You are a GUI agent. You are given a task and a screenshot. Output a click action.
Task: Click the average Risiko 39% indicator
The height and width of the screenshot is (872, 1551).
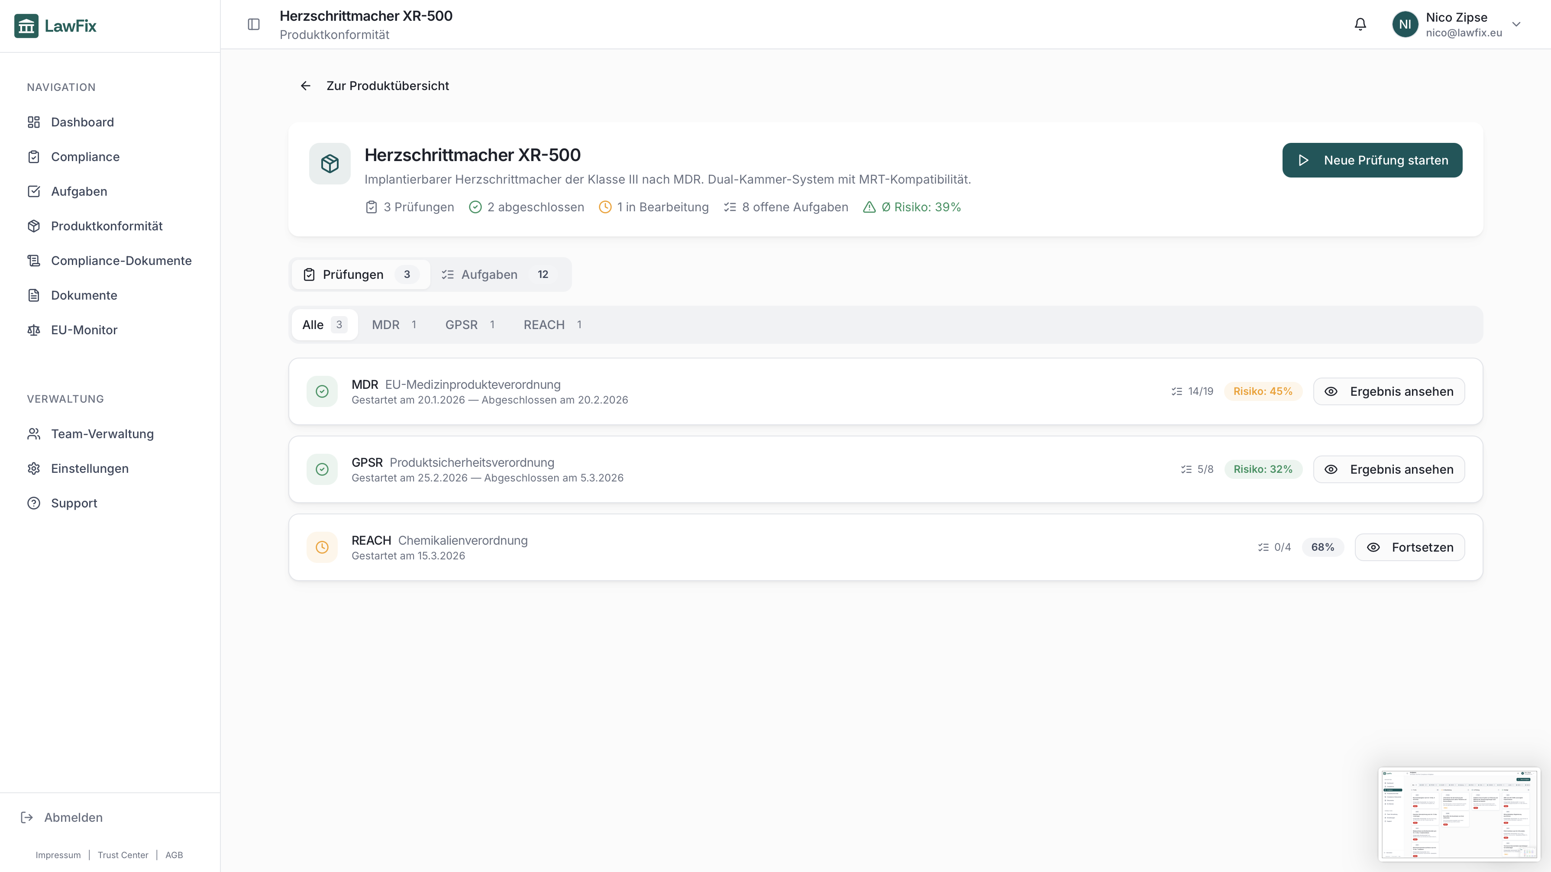pyautogui.click(x=912, y=207)
